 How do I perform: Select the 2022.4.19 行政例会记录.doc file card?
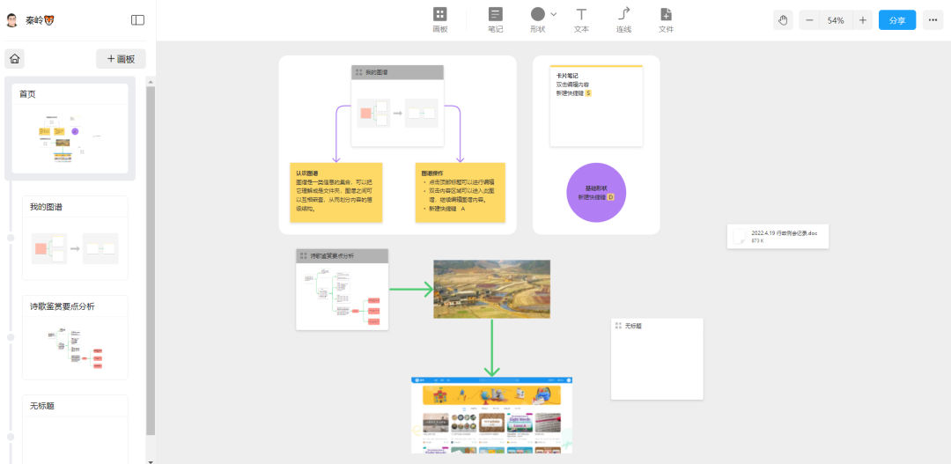778,237
